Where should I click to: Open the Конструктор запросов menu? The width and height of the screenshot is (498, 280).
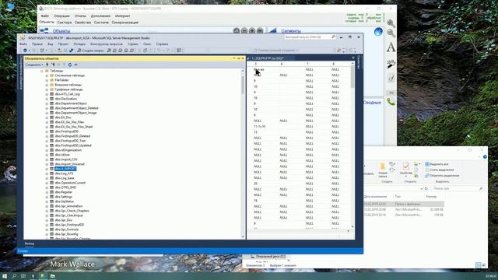tap(107, 44)
